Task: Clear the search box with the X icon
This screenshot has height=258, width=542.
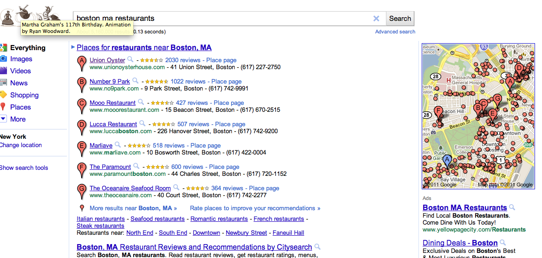Action: (376, 19)
